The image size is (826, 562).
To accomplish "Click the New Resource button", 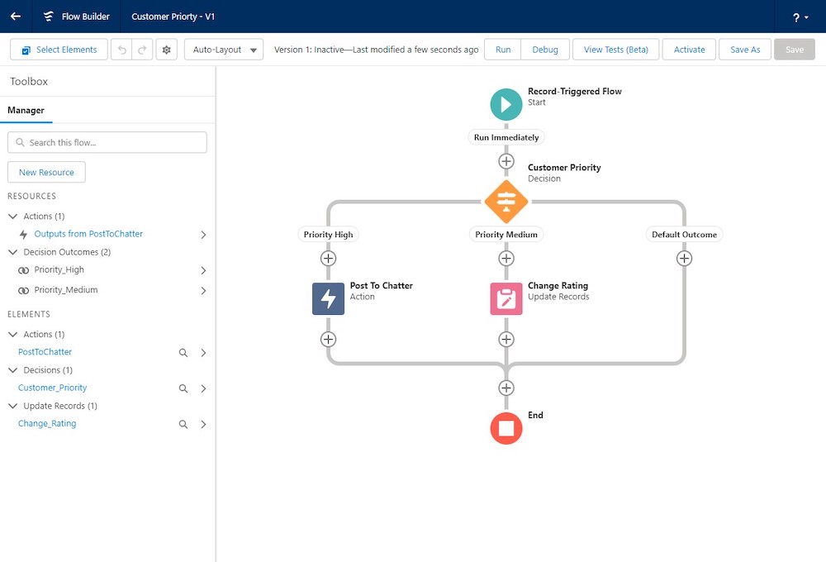I will 46,172.
